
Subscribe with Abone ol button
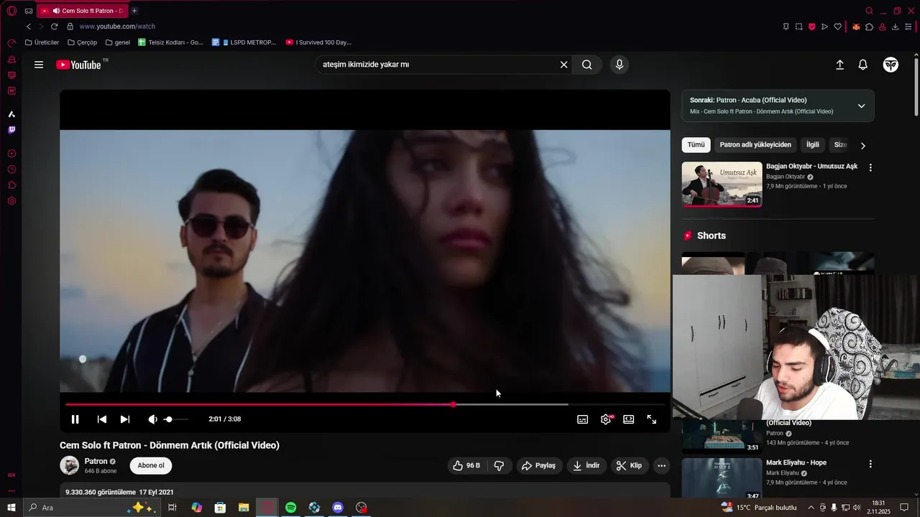(x=151, y=465)
